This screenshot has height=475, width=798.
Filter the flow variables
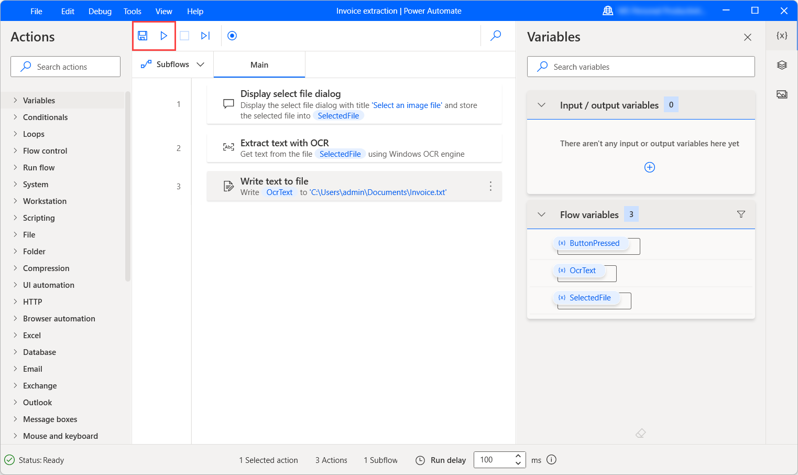[x=741, y=214]
